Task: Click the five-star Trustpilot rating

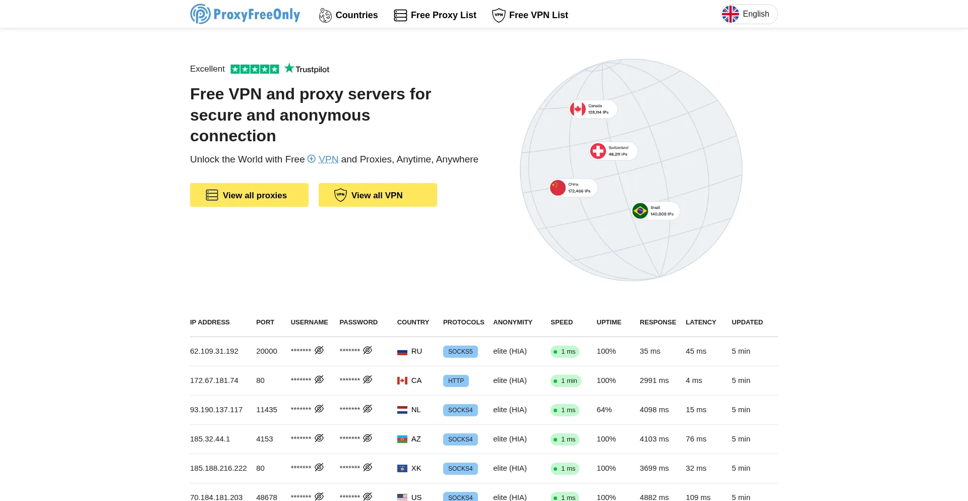Action: (x=255, y=69)
